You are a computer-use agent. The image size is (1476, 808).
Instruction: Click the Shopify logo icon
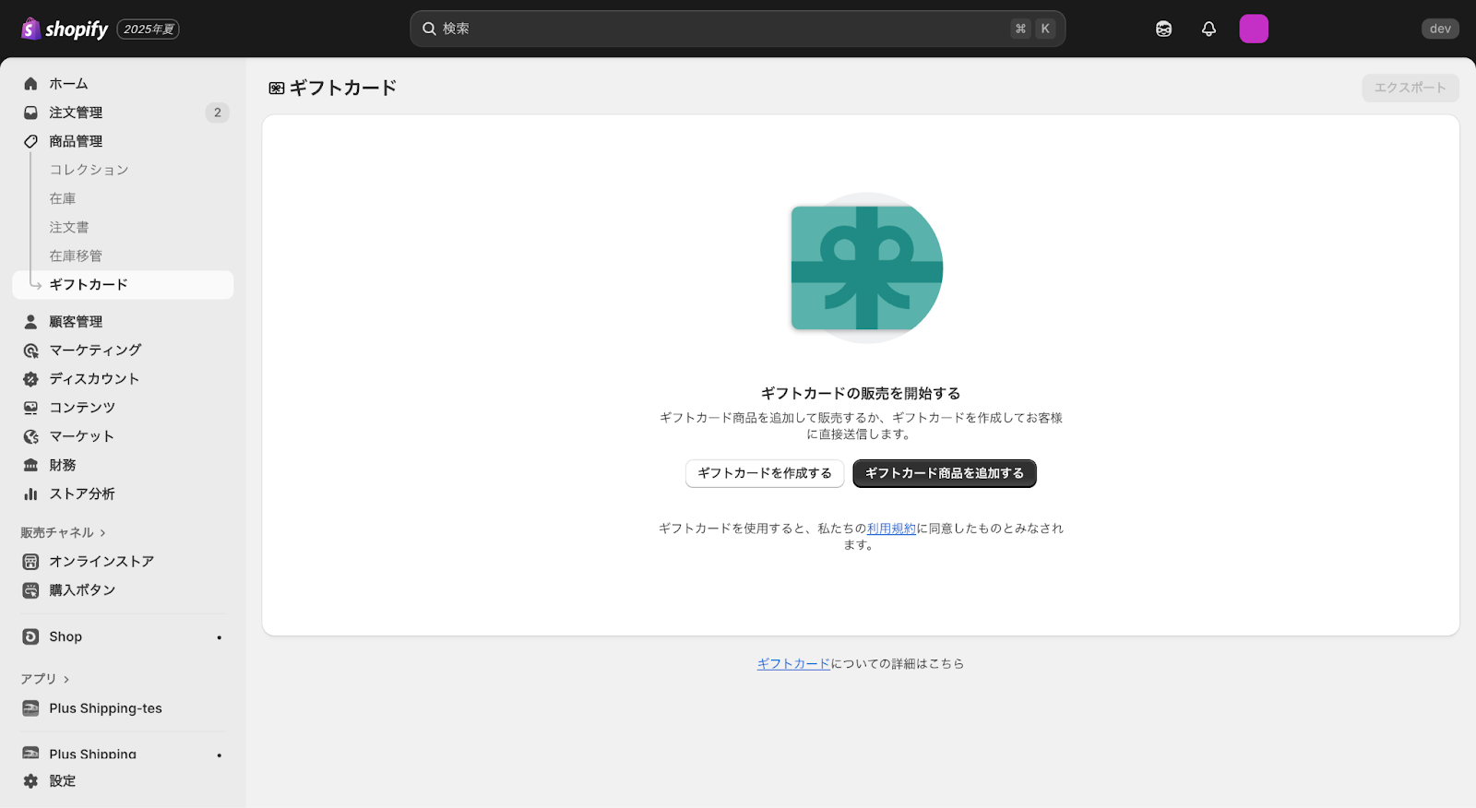[30, 29]
